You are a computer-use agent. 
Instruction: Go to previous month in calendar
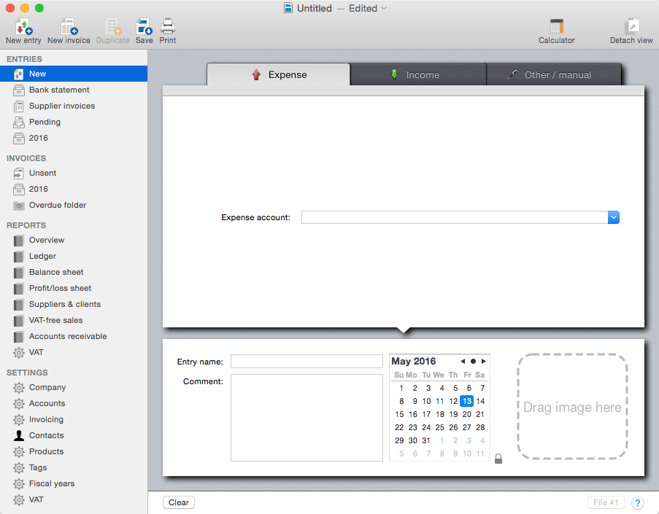pos(463,361)
